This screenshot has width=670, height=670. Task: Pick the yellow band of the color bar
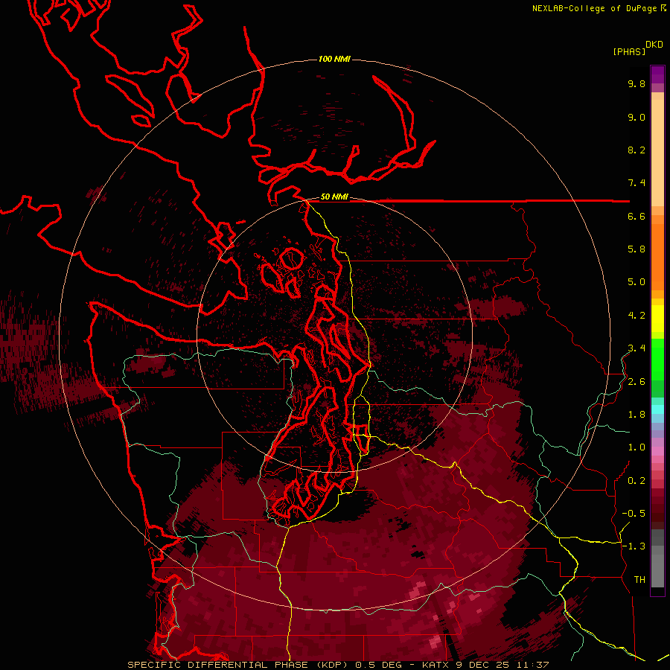[657, 319]
